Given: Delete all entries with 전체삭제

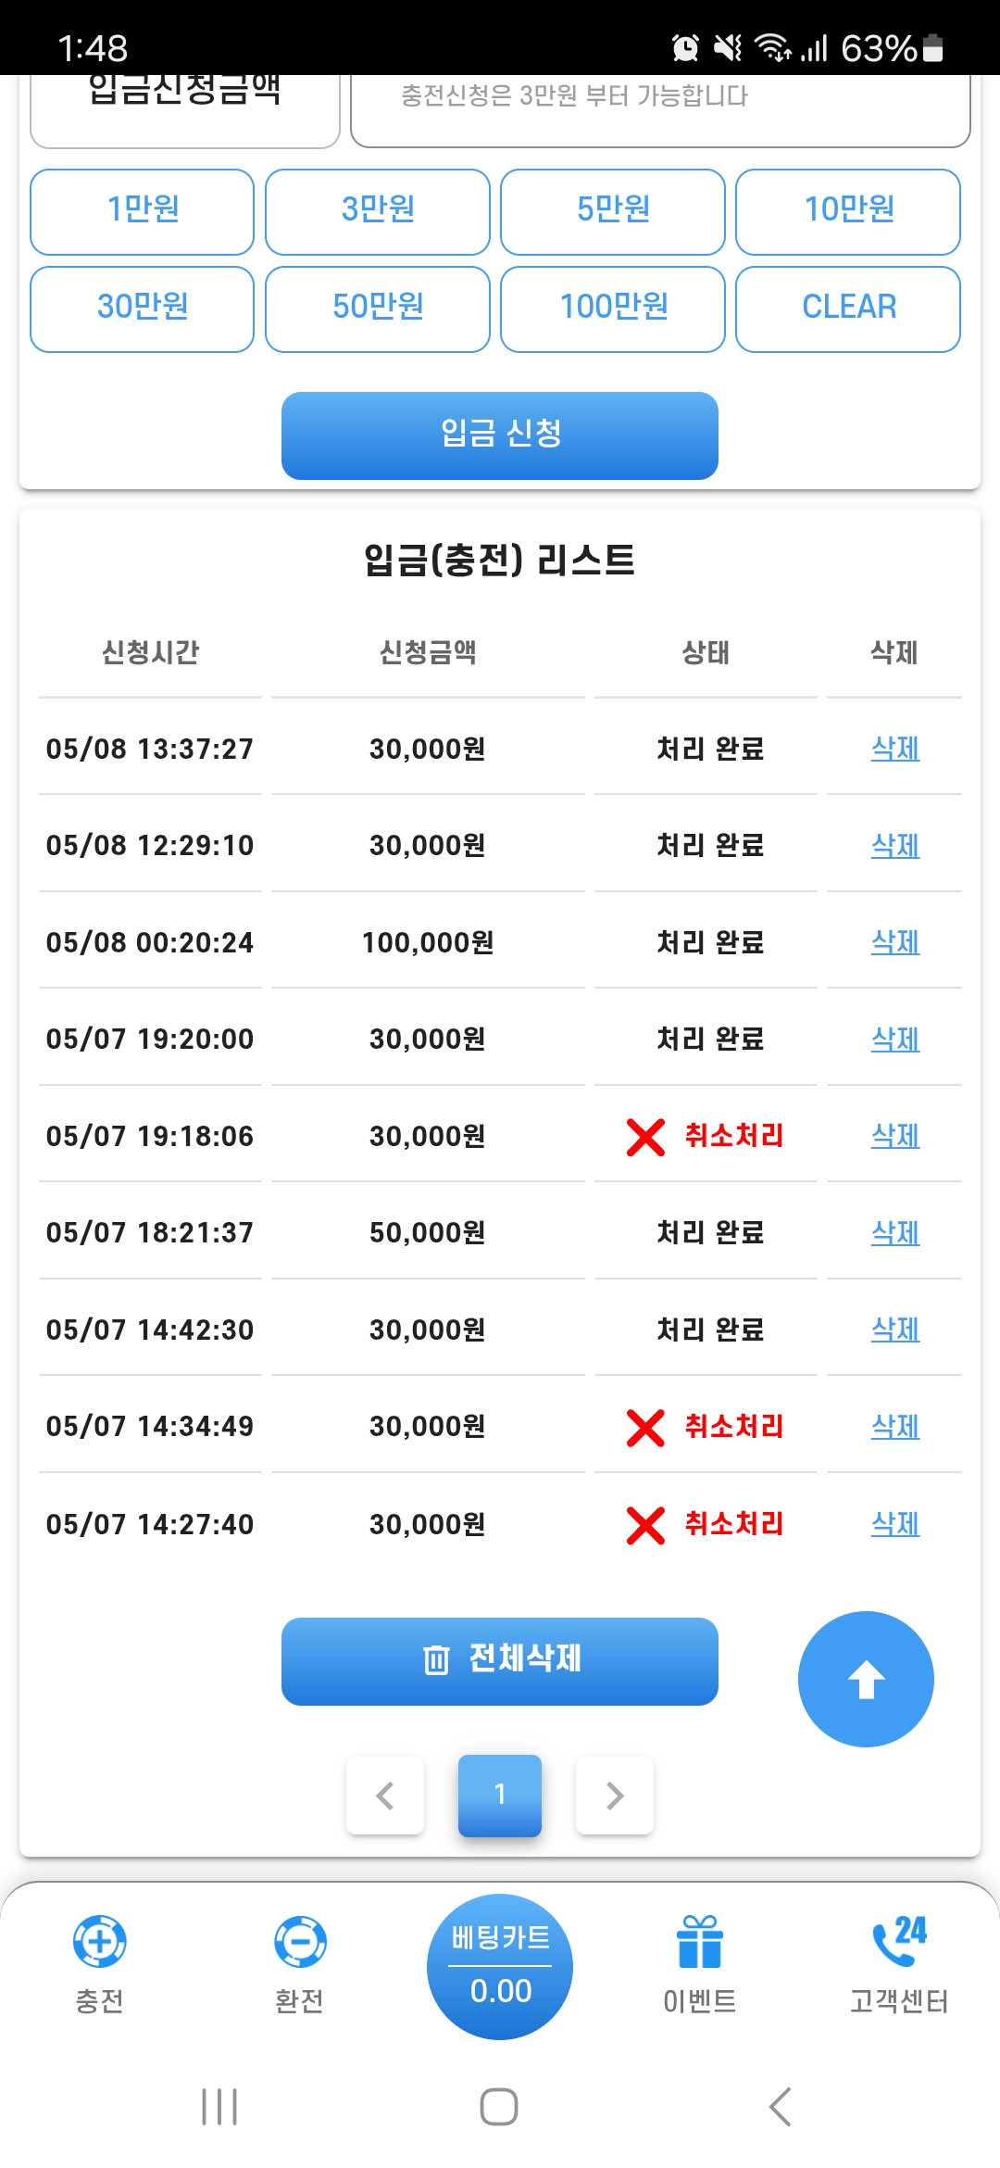Looking at the screenshot, I should [500, 1661].
